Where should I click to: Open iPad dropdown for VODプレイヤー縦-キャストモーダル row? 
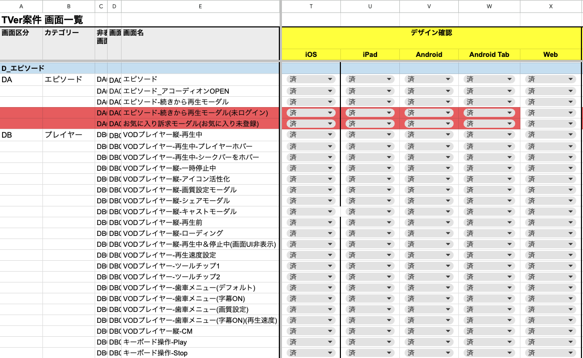tap(369, 212)
